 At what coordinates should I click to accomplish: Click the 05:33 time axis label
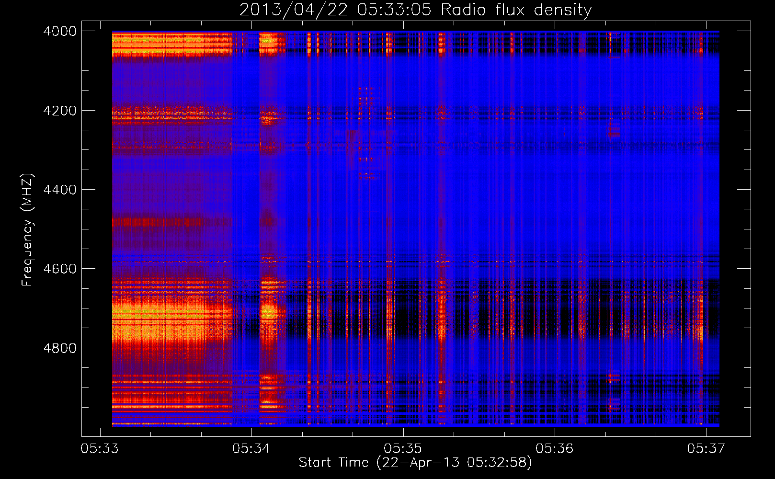(x=100, y=448)
